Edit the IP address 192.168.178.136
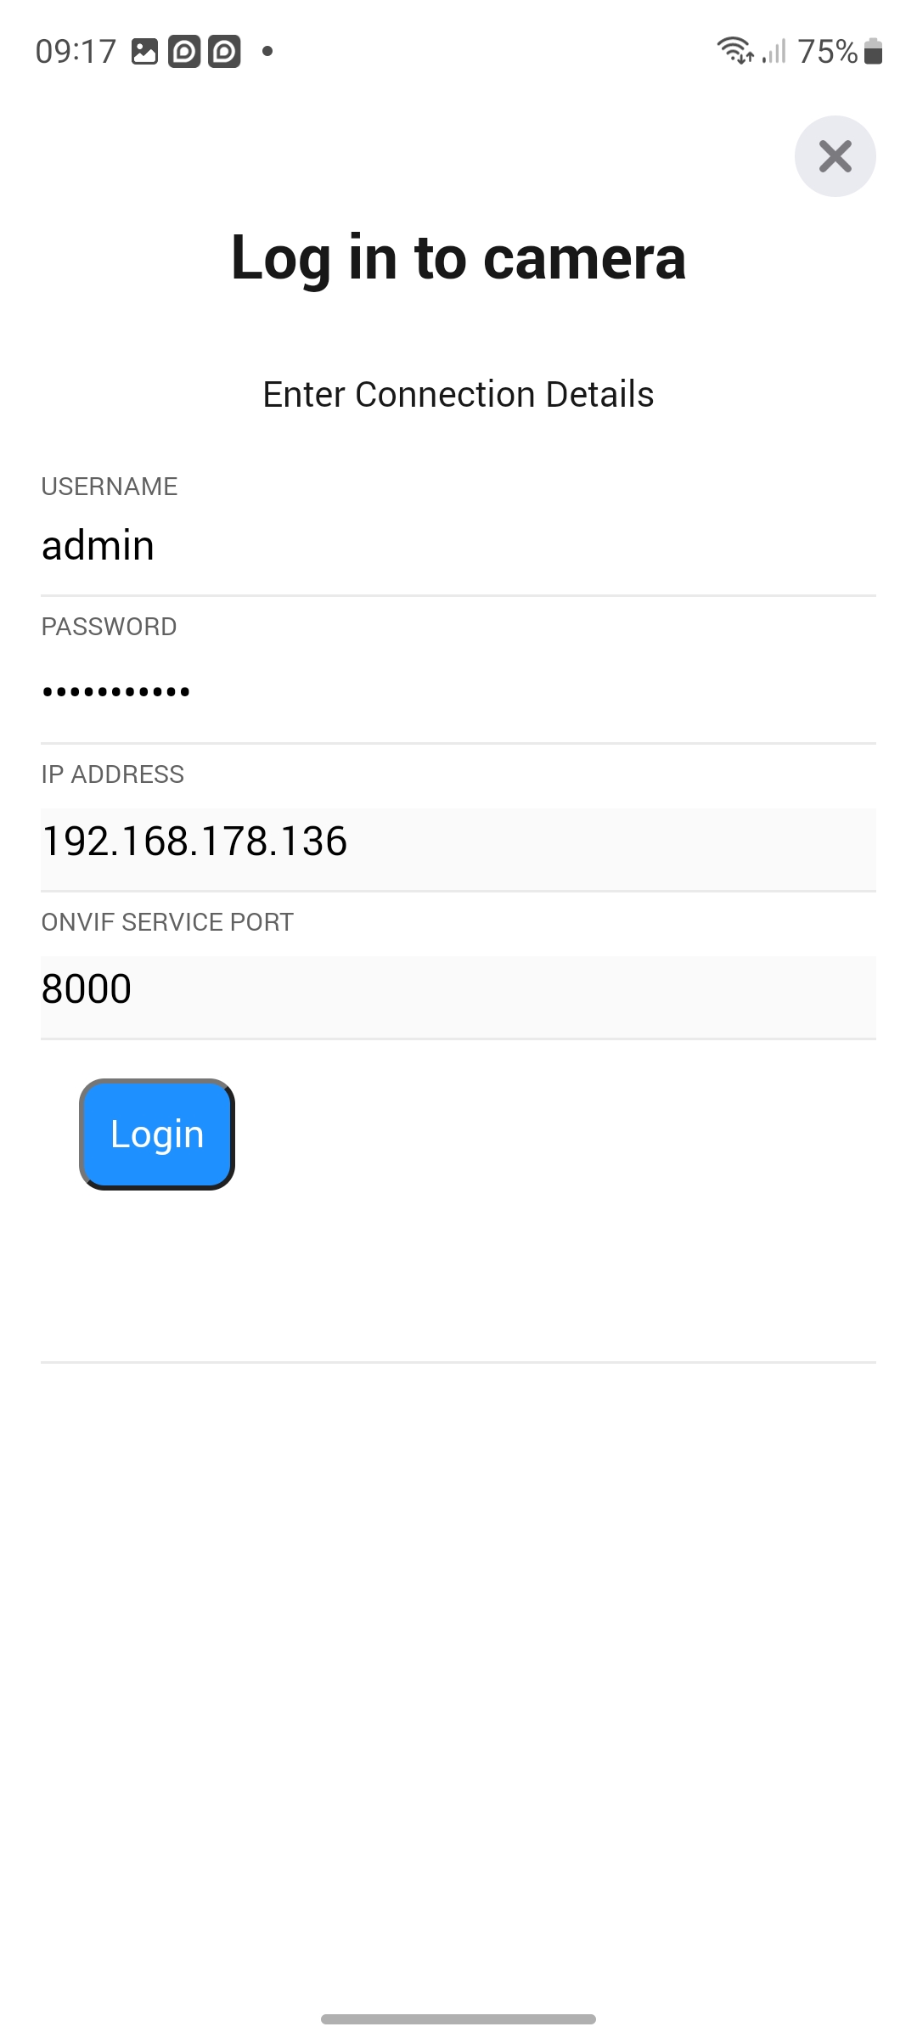Viewport: 917px width, 2038px height. coord(458,842)
